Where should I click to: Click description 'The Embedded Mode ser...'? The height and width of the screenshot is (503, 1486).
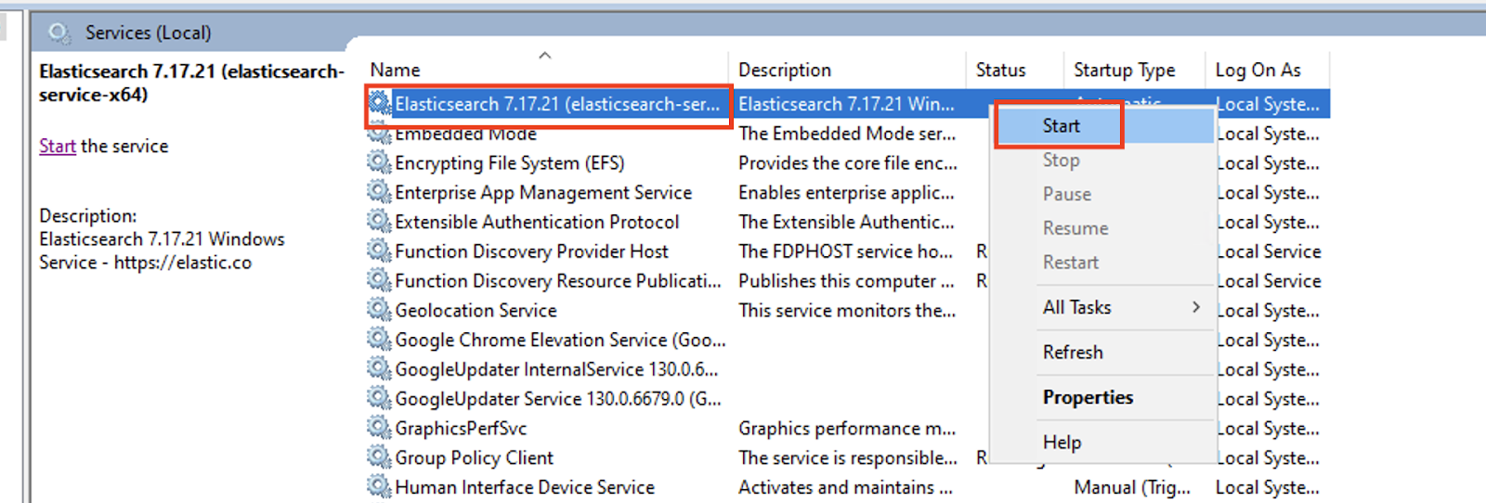tap(847, 134)
